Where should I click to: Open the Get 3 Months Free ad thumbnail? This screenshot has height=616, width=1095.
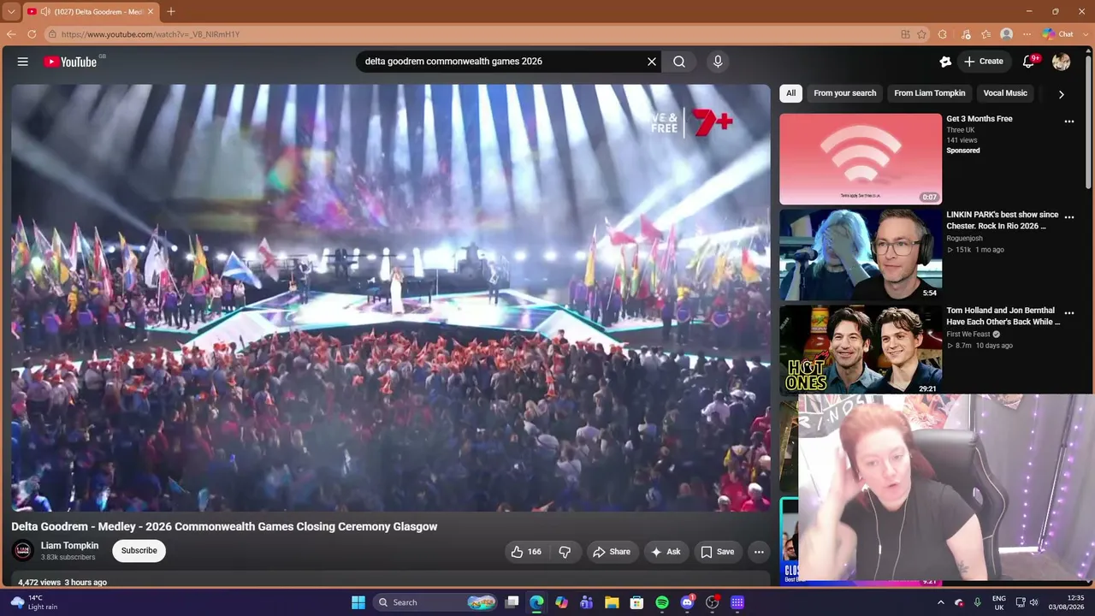pos(861,159)
